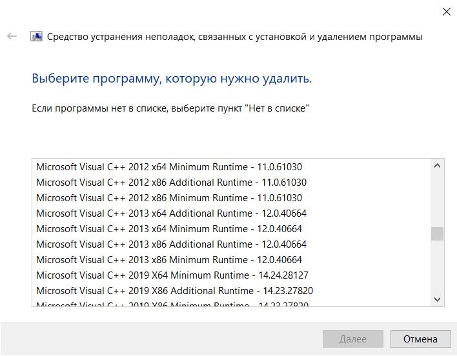457x356 pixels.
Task: Select Visual C++ 2013 x86 Minimum Runtime 12.0.40664
Action: (x=232, y=259)
